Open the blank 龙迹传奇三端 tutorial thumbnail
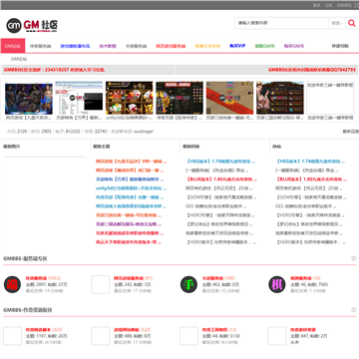Viewport: 359px width, 359px height. tap(330, 98)
